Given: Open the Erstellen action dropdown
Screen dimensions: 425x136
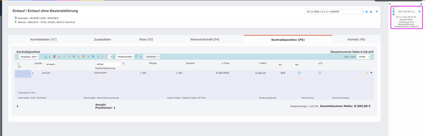Looking at the screenshot, I should tap(151, 57).
